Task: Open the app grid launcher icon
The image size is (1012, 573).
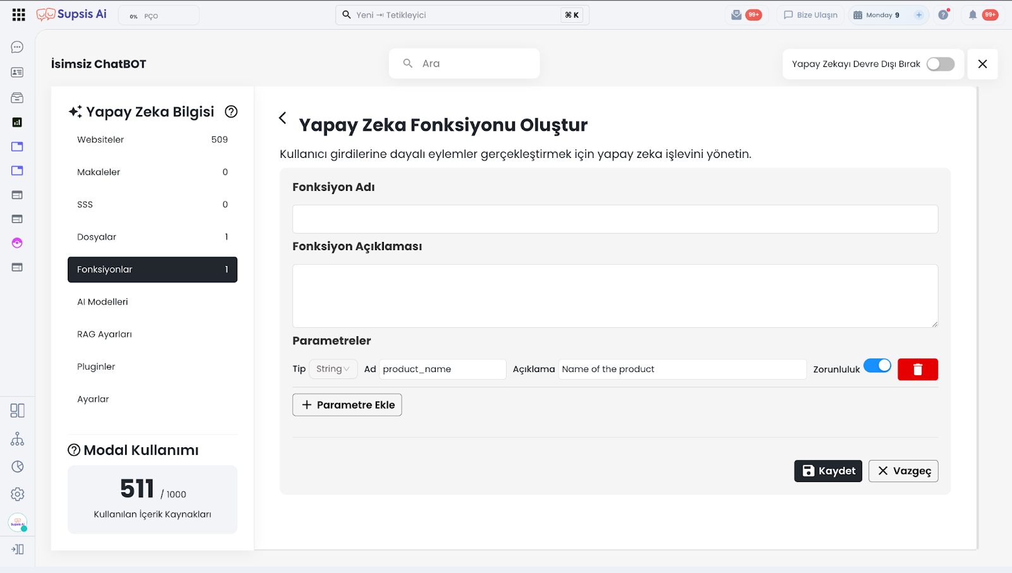Action: point(19,15)
